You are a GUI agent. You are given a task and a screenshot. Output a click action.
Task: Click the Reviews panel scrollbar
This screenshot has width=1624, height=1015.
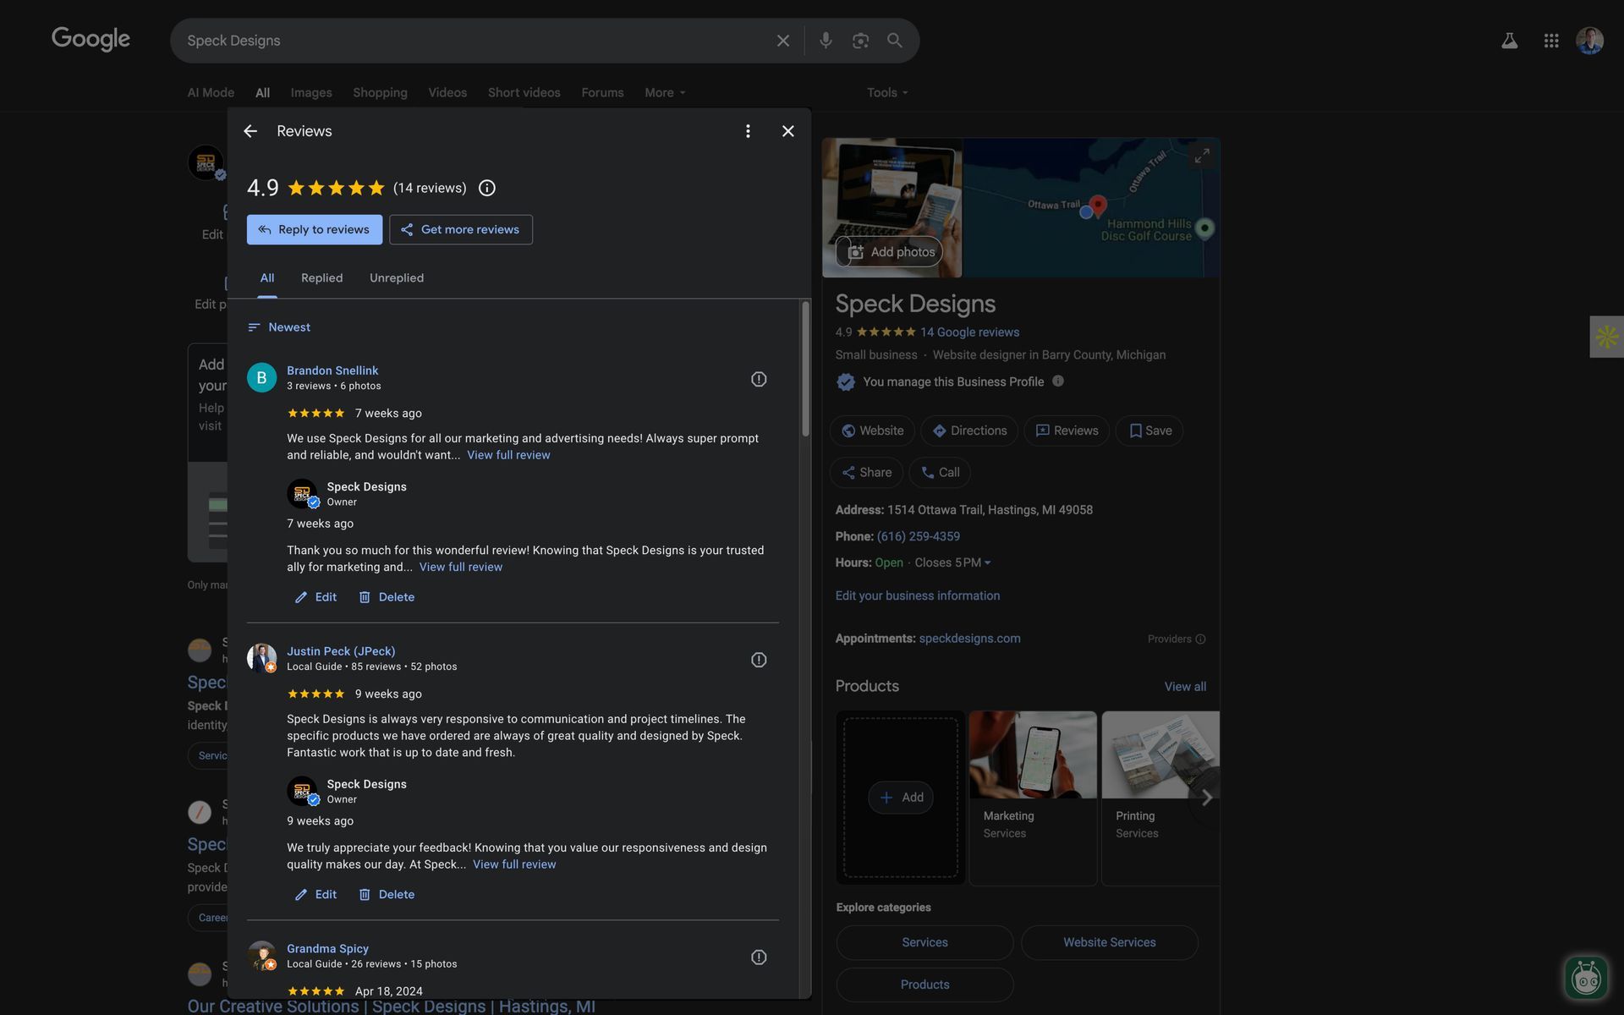point(806,369)
